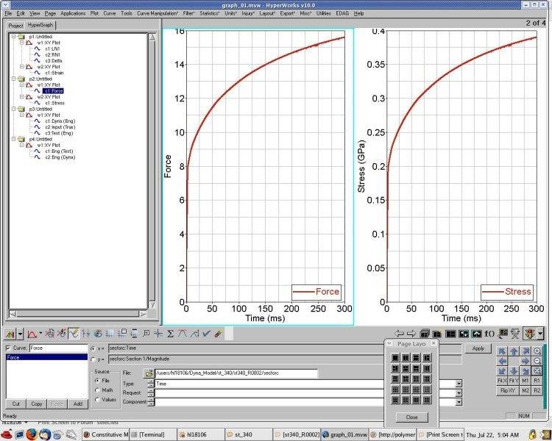
Task: Open the Type dropdown arrow
Action: click(459, 384)
